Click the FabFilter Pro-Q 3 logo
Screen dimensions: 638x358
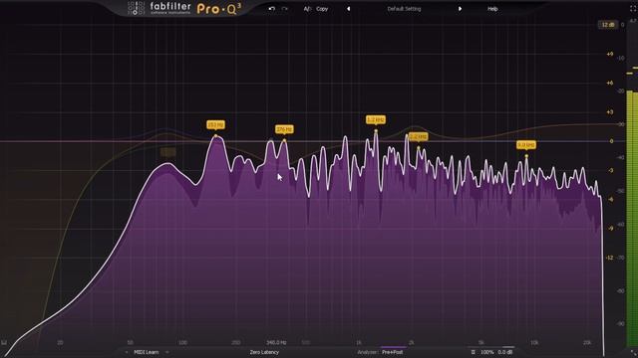tap(185, 8)
